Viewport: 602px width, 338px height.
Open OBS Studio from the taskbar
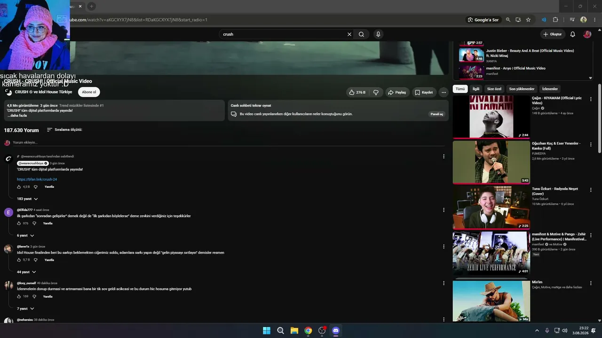coord(322,330)
